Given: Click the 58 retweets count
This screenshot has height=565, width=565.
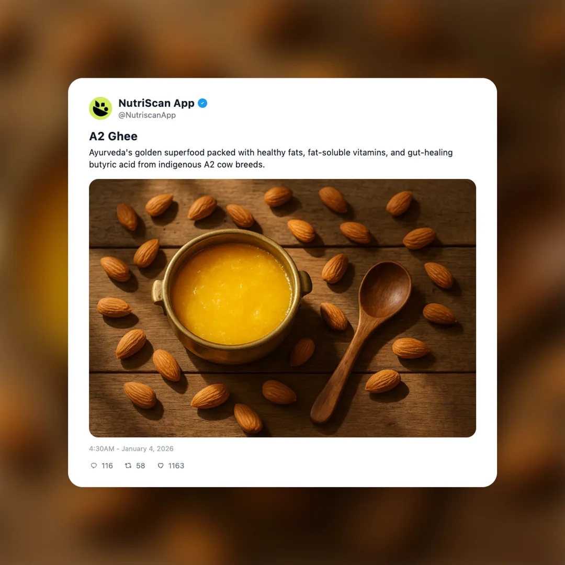Looking at the screenshot, I should 141,466.
